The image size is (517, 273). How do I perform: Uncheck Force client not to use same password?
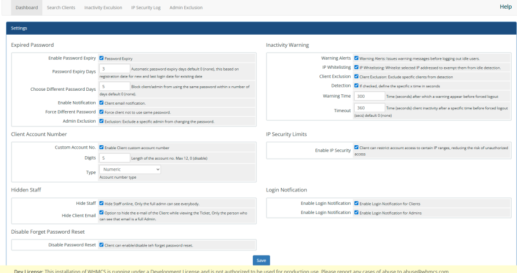tap(101, 112)
